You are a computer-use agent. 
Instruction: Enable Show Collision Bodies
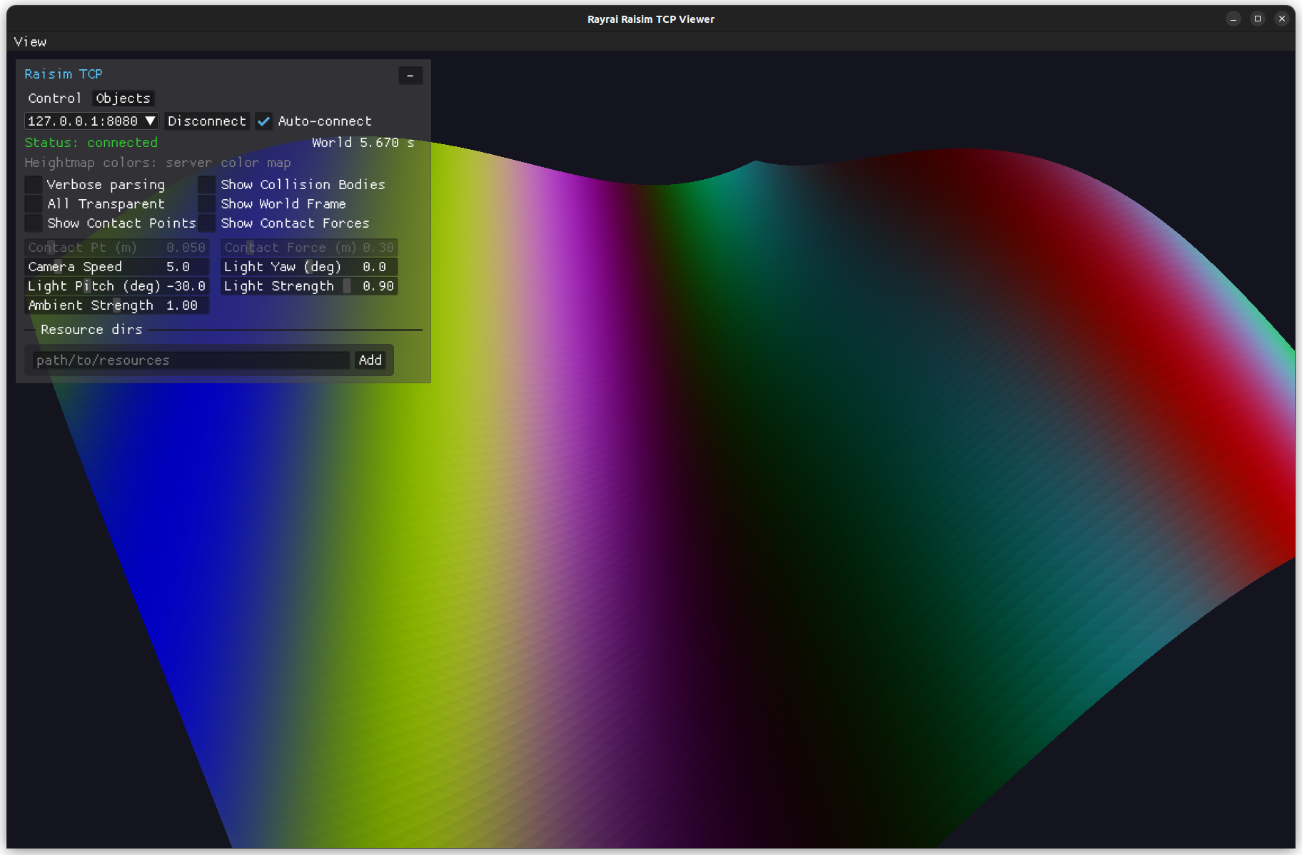[206, 184]
